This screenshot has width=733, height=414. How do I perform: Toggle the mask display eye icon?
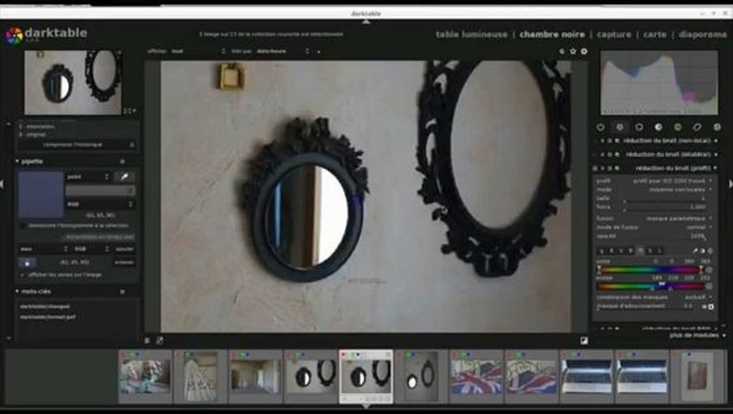pyautogui.click(x=704, y=307)
